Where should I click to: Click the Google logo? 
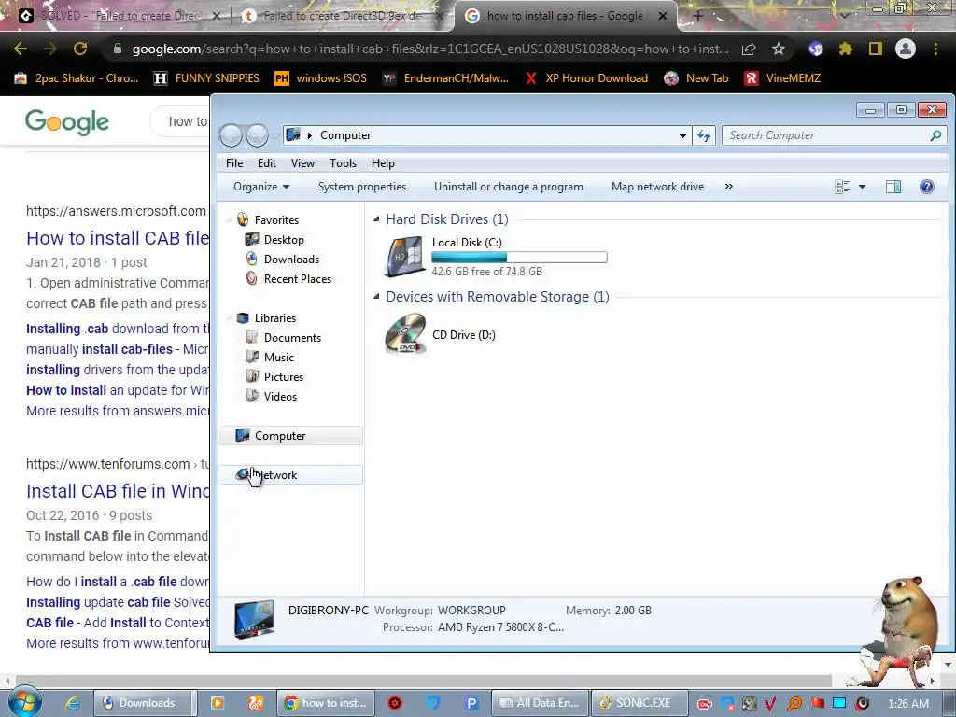(67, 122)
